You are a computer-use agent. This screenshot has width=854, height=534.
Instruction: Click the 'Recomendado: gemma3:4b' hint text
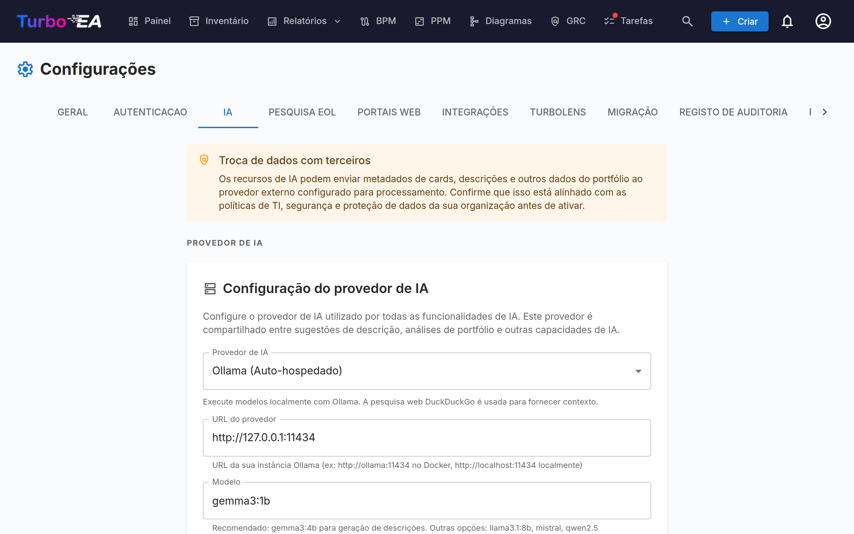(405, 528)
